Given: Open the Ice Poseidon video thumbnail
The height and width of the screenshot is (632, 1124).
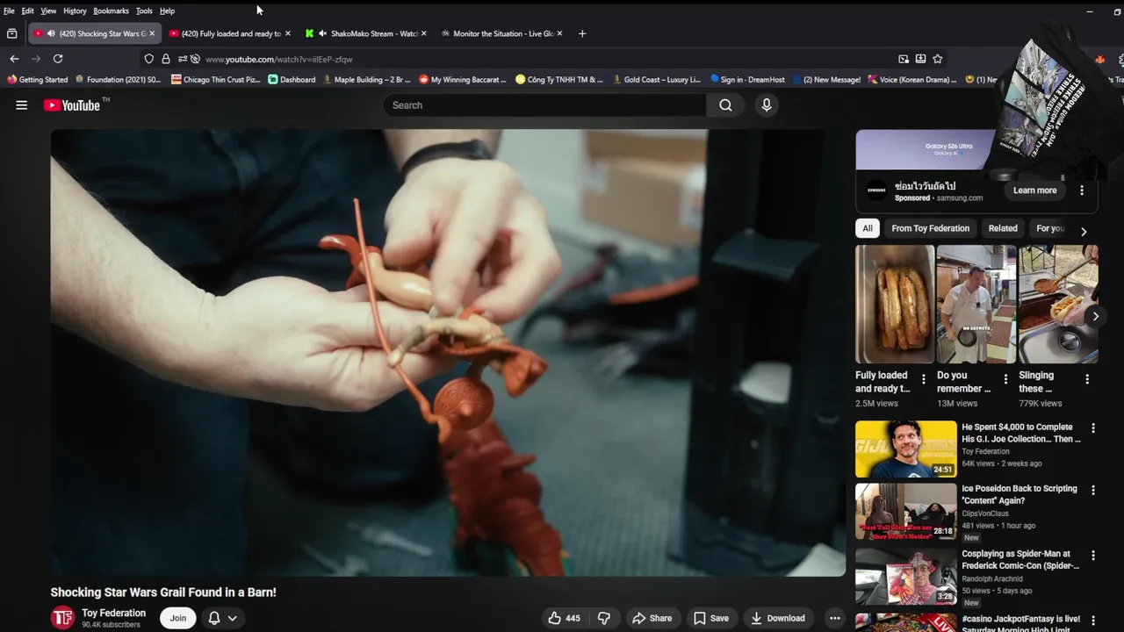Looking at the screenshot, I should pos(905,511).
